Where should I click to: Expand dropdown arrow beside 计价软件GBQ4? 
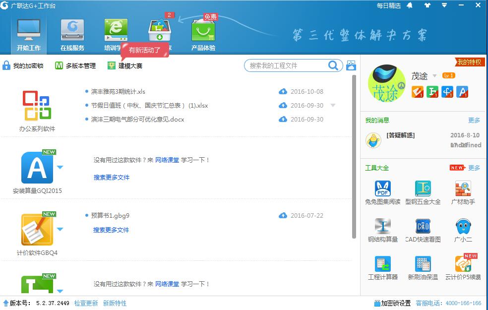60,229
